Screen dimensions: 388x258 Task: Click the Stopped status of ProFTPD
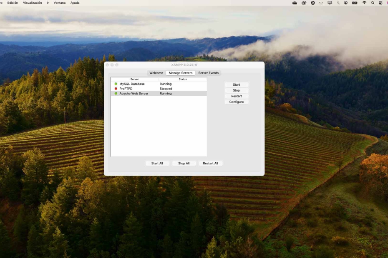pyautogui.click(x=166, y=89)
